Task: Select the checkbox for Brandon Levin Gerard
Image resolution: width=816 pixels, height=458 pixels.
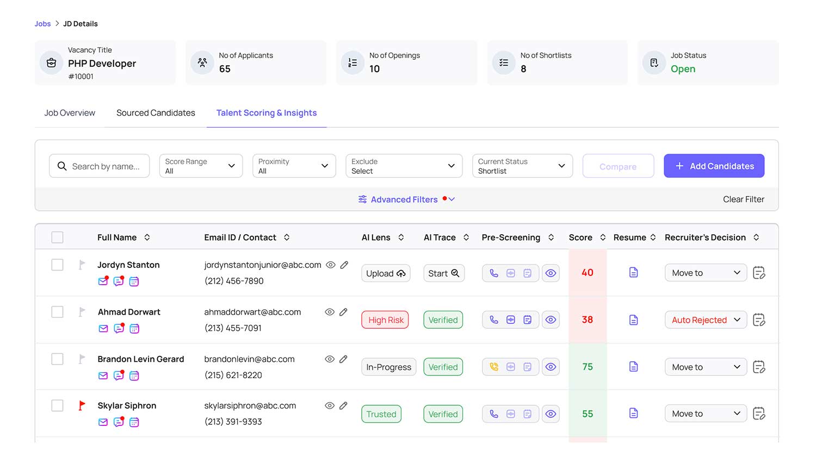Action: [x=57, y=359]
